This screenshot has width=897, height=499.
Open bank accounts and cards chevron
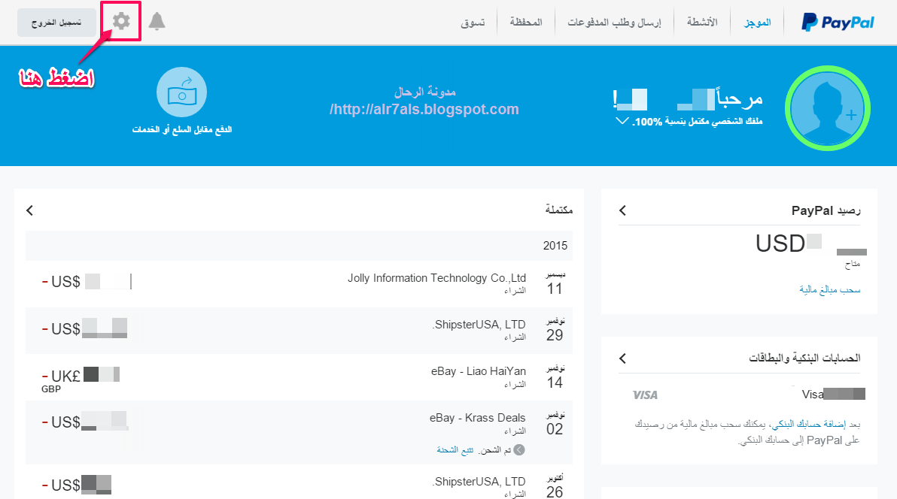pos(623,358)
